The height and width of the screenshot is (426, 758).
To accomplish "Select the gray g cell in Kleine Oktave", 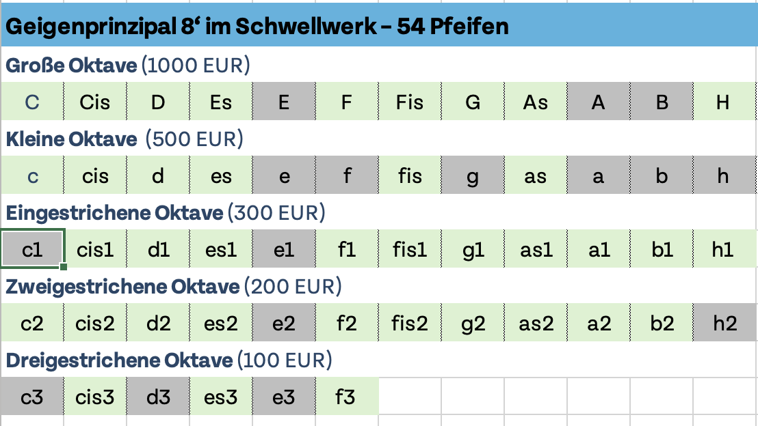I will click(x=472, y=176).
